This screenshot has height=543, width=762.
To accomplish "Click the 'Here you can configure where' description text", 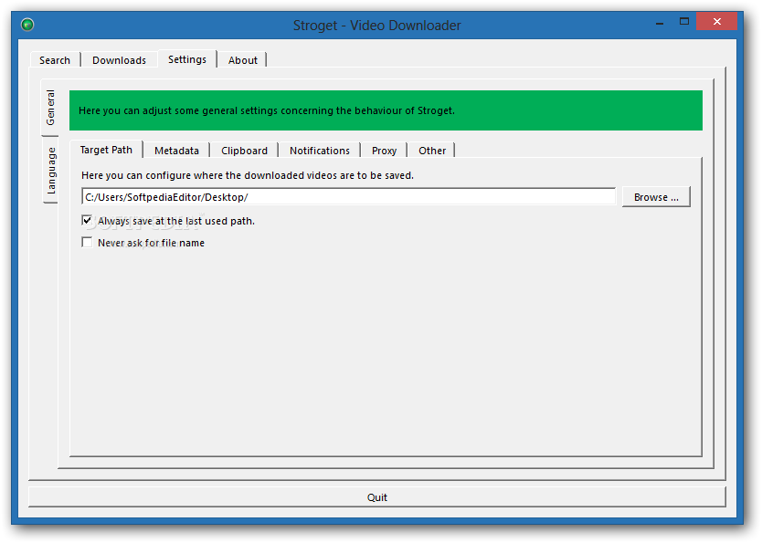I will tap(248, 175).
